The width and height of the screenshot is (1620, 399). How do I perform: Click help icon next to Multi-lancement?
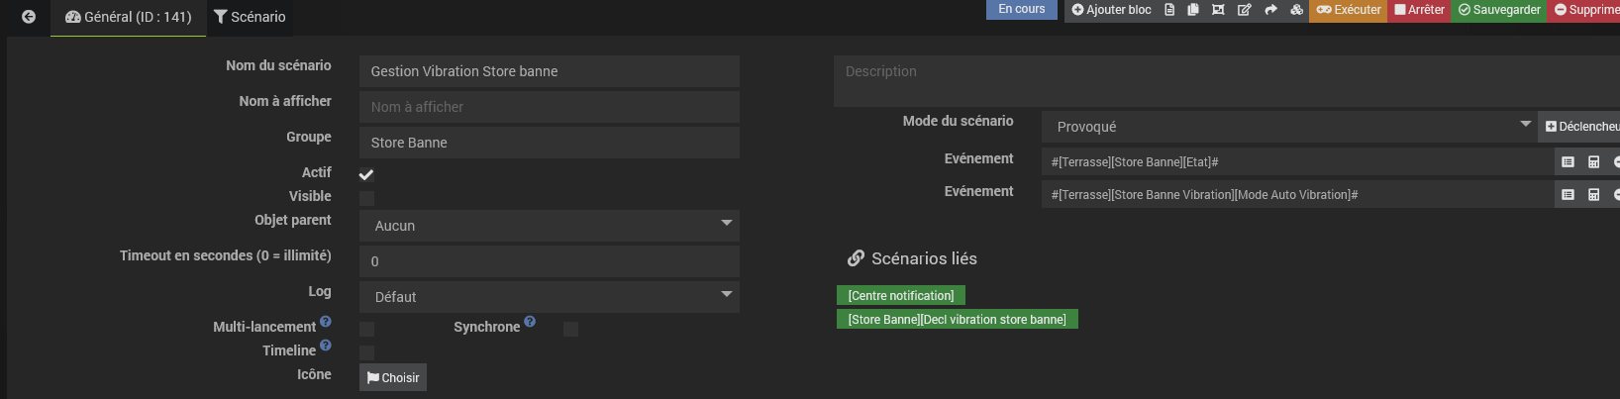click(326, 322)
